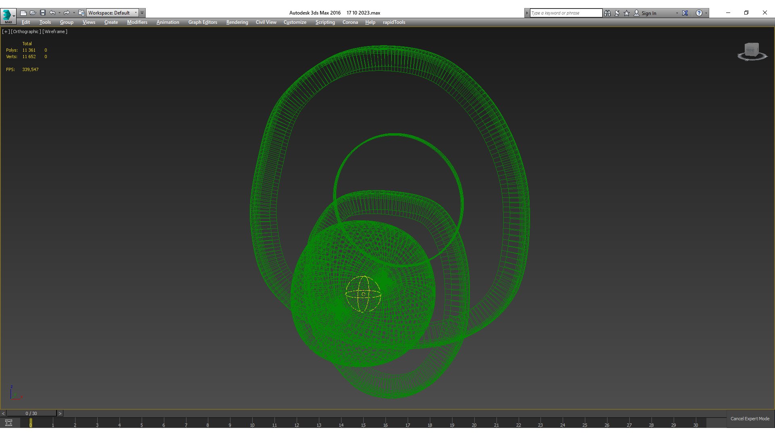
Task: Click the ViewCube Front face
Action: point(751,50)
